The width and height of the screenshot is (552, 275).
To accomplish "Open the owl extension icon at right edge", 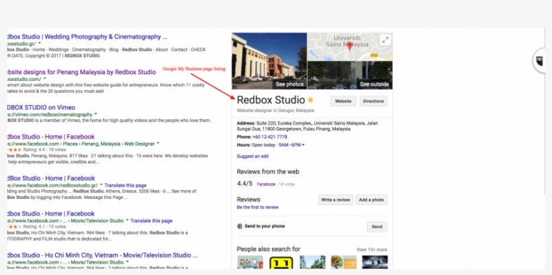I will tap(539, 60).
